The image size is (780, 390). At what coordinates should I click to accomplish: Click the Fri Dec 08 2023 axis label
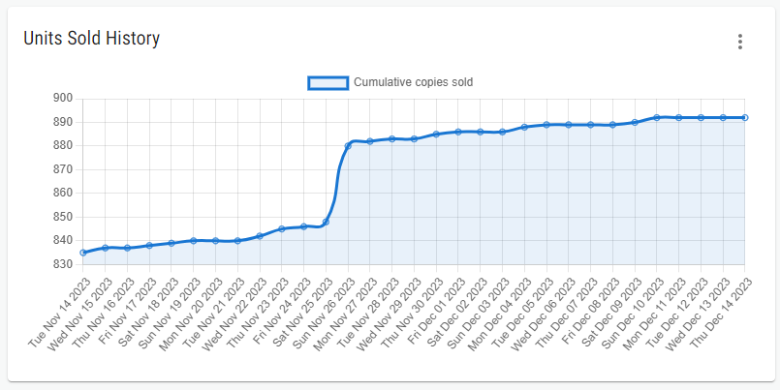click(x=590, y=311)
